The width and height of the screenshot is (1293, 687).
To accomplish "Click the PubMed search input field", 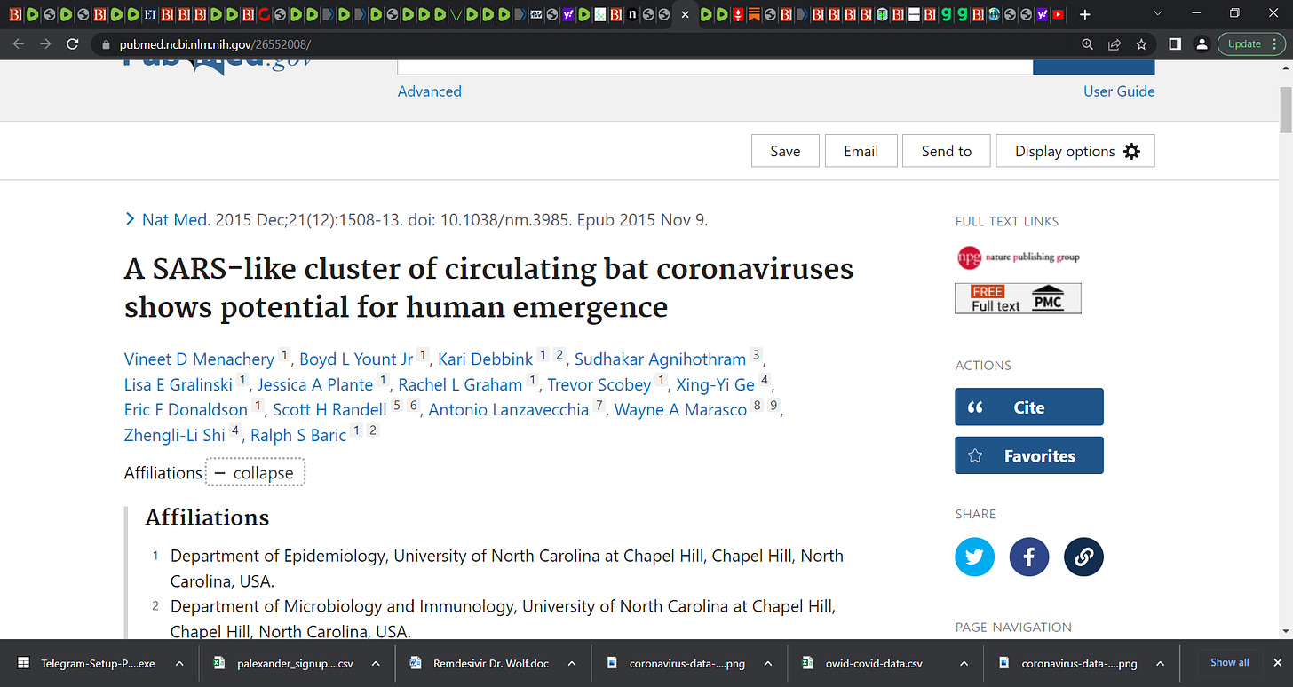I will point(715,67).
